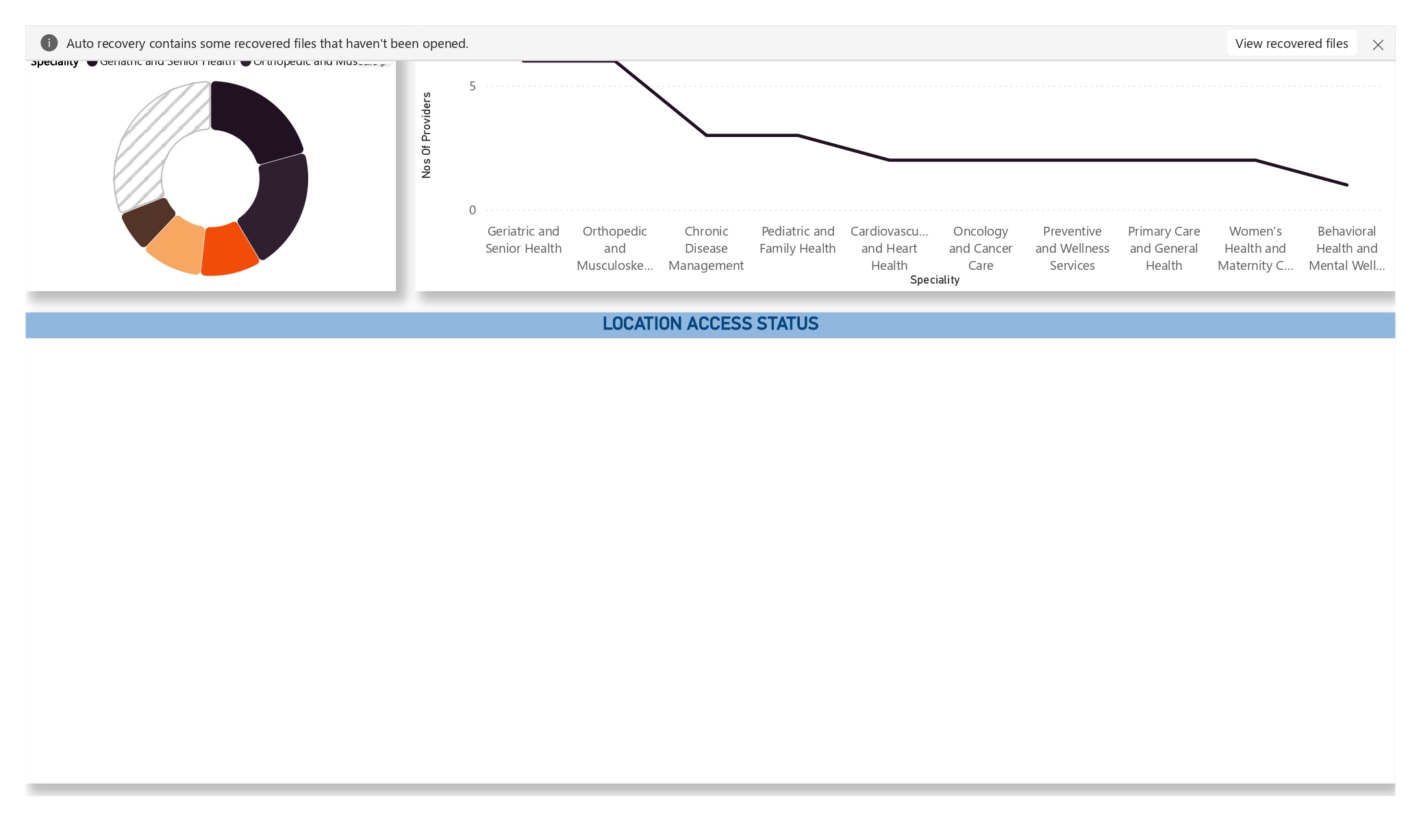Select the brown donut segment
1421x822 pixels.
pos(148,221)
